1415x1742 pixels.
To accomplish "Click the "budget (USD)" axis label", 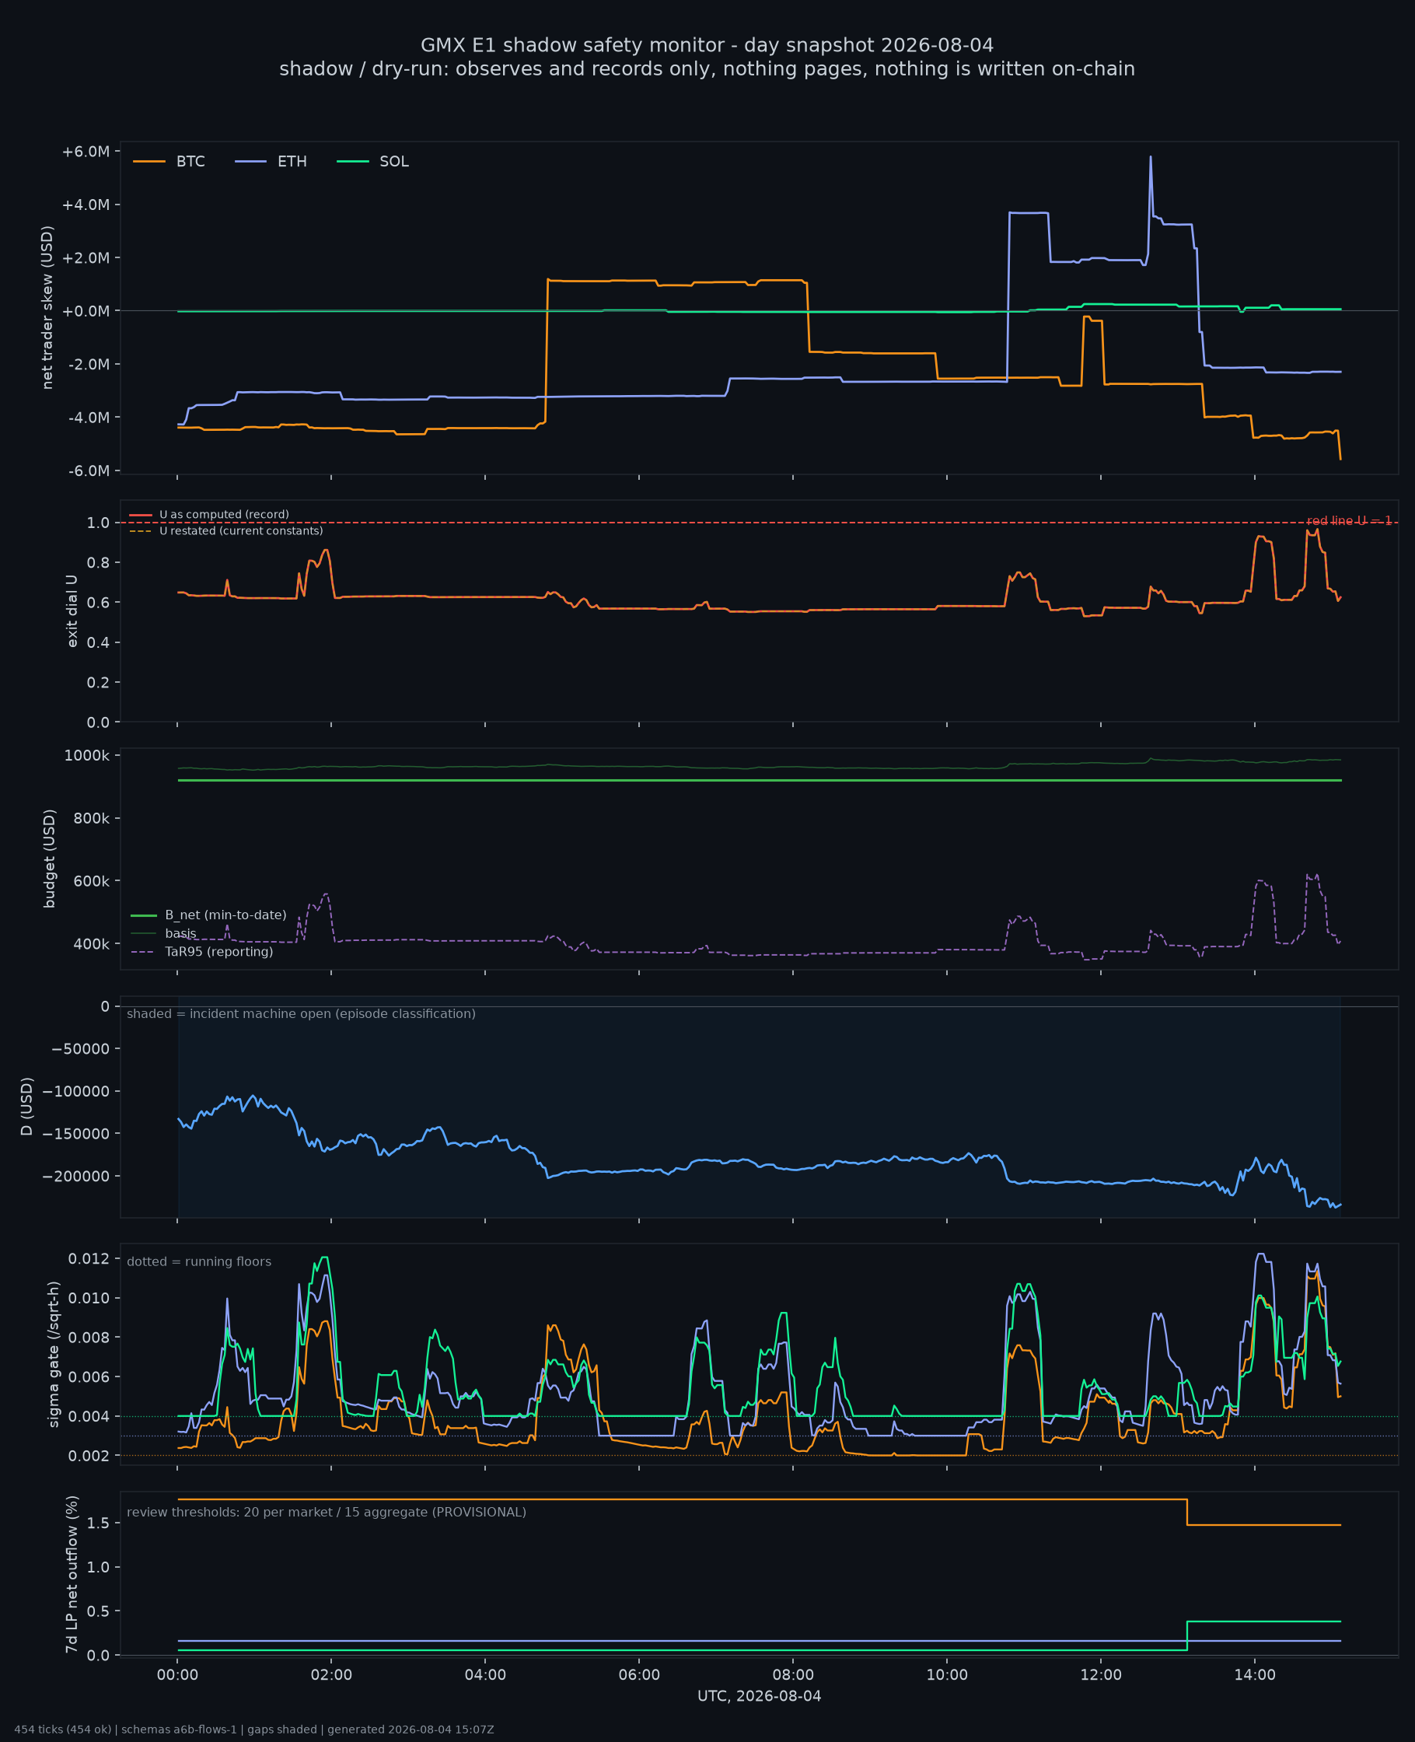I will click(50, 859).
